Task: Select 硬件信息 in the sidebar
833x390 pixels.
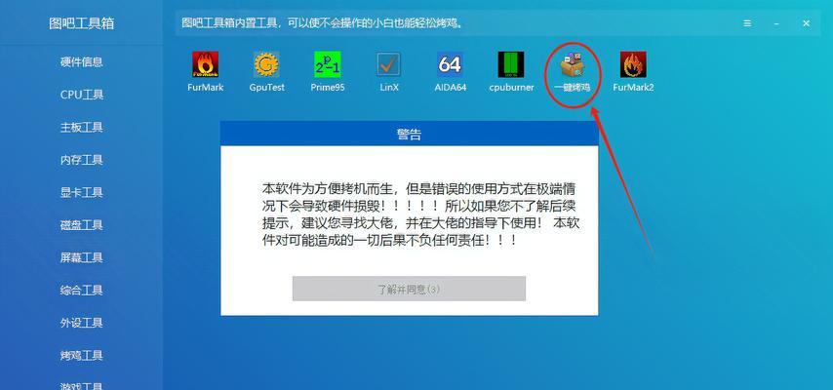Action: [x=81, y=62]
